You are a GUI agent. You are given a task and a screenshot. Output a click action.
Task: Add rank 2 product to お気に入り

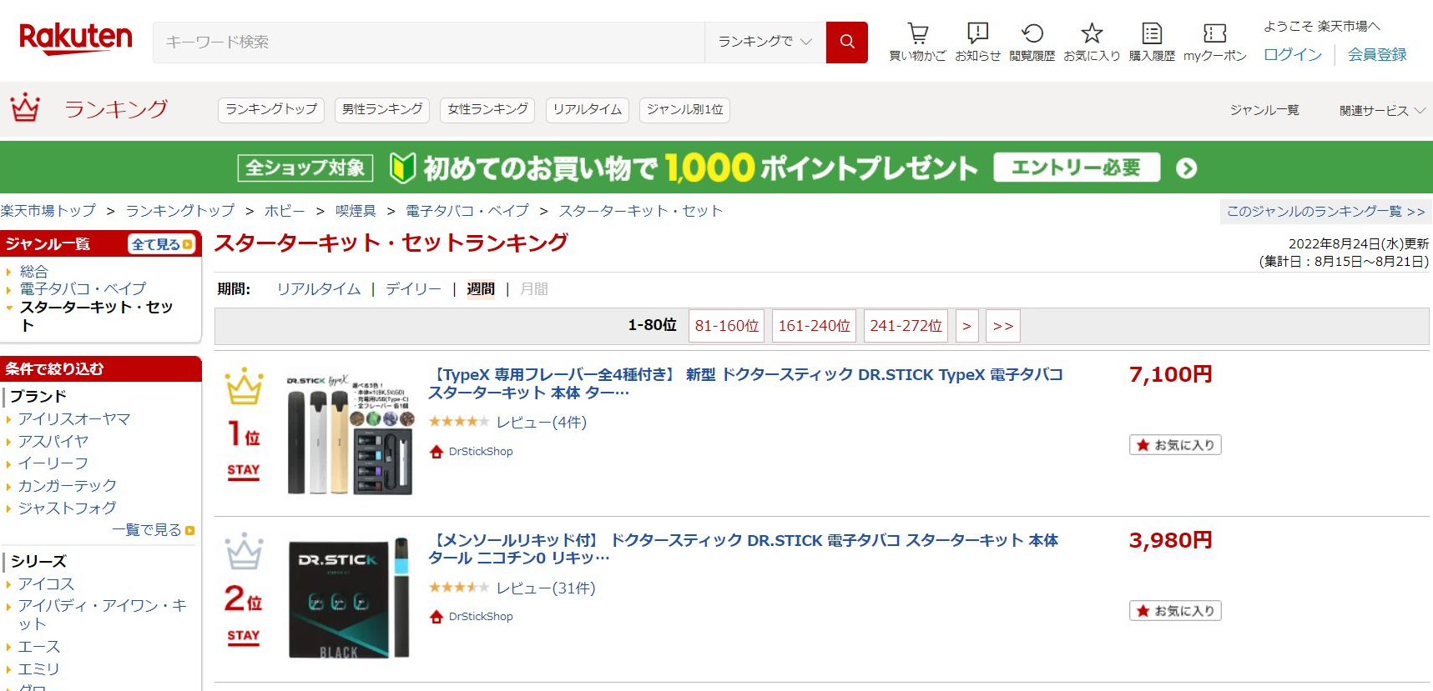(x=1175, y=611)
